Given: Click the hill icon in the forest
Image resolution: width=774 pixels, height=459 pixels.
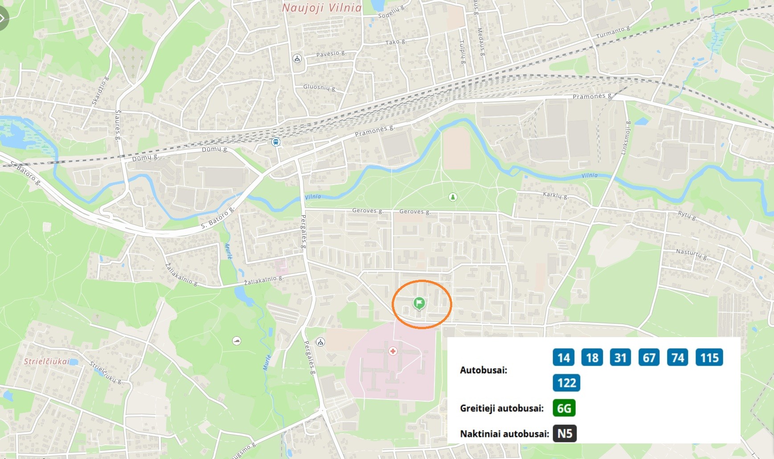Looking at the screenshot, I should [237, 341].
